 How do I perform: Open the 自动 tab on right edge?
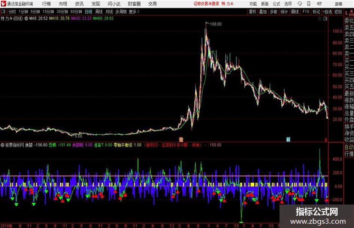point(349,147)
